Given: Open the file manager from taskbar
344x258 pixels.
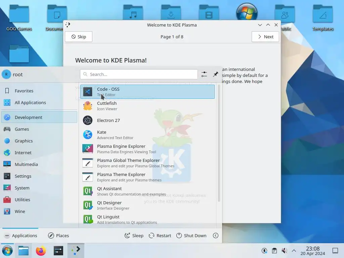Looking at the screenshot, I should pyautogui.click(x=24, y=251).
